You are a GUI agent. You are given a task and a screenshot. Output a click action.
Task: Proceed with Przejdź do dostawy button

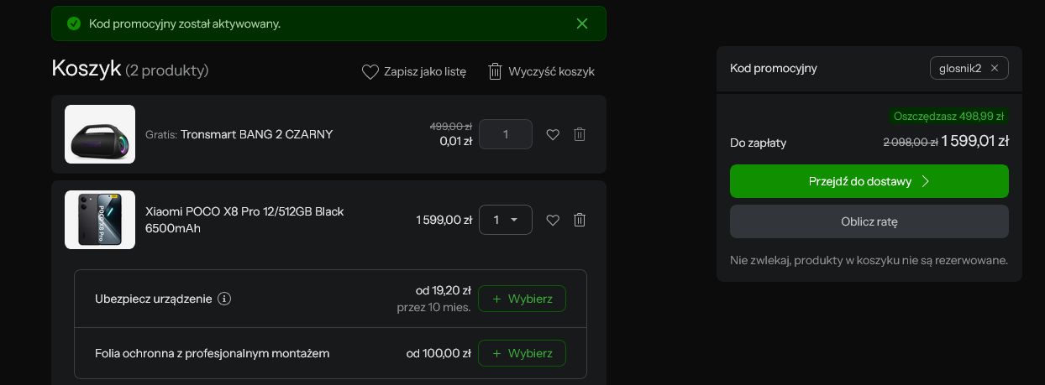tap(869, 181)
